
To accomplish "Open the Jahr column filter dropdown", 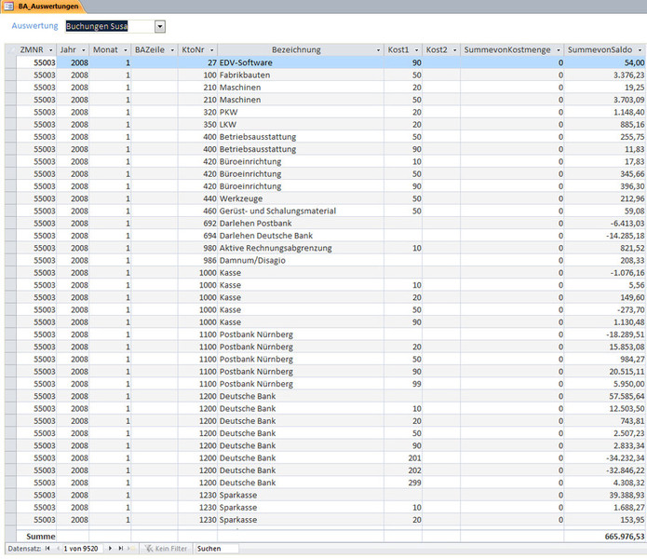I will tap(84, 50).
